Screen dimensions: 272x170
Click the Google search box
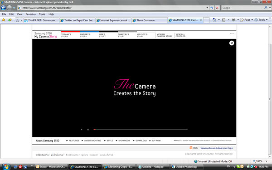(243, 8)
